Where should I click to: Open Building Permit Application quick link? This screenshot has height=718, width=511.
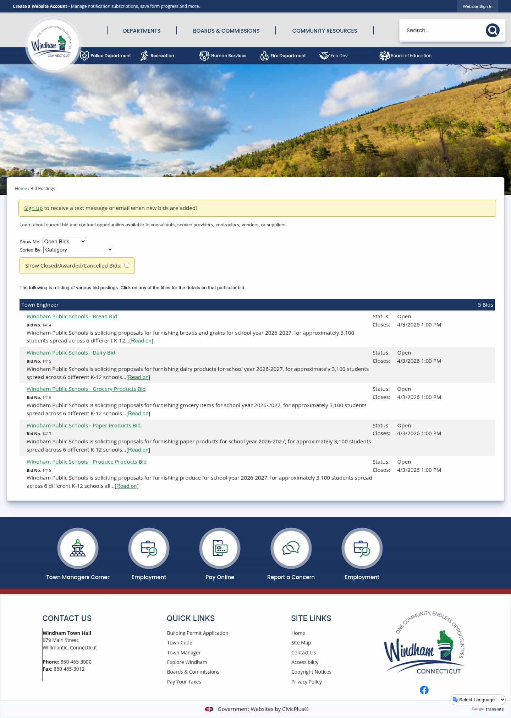[x=198, y=633]
